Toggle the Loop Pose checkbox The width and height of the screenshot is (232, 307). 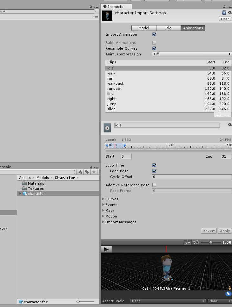154,171
